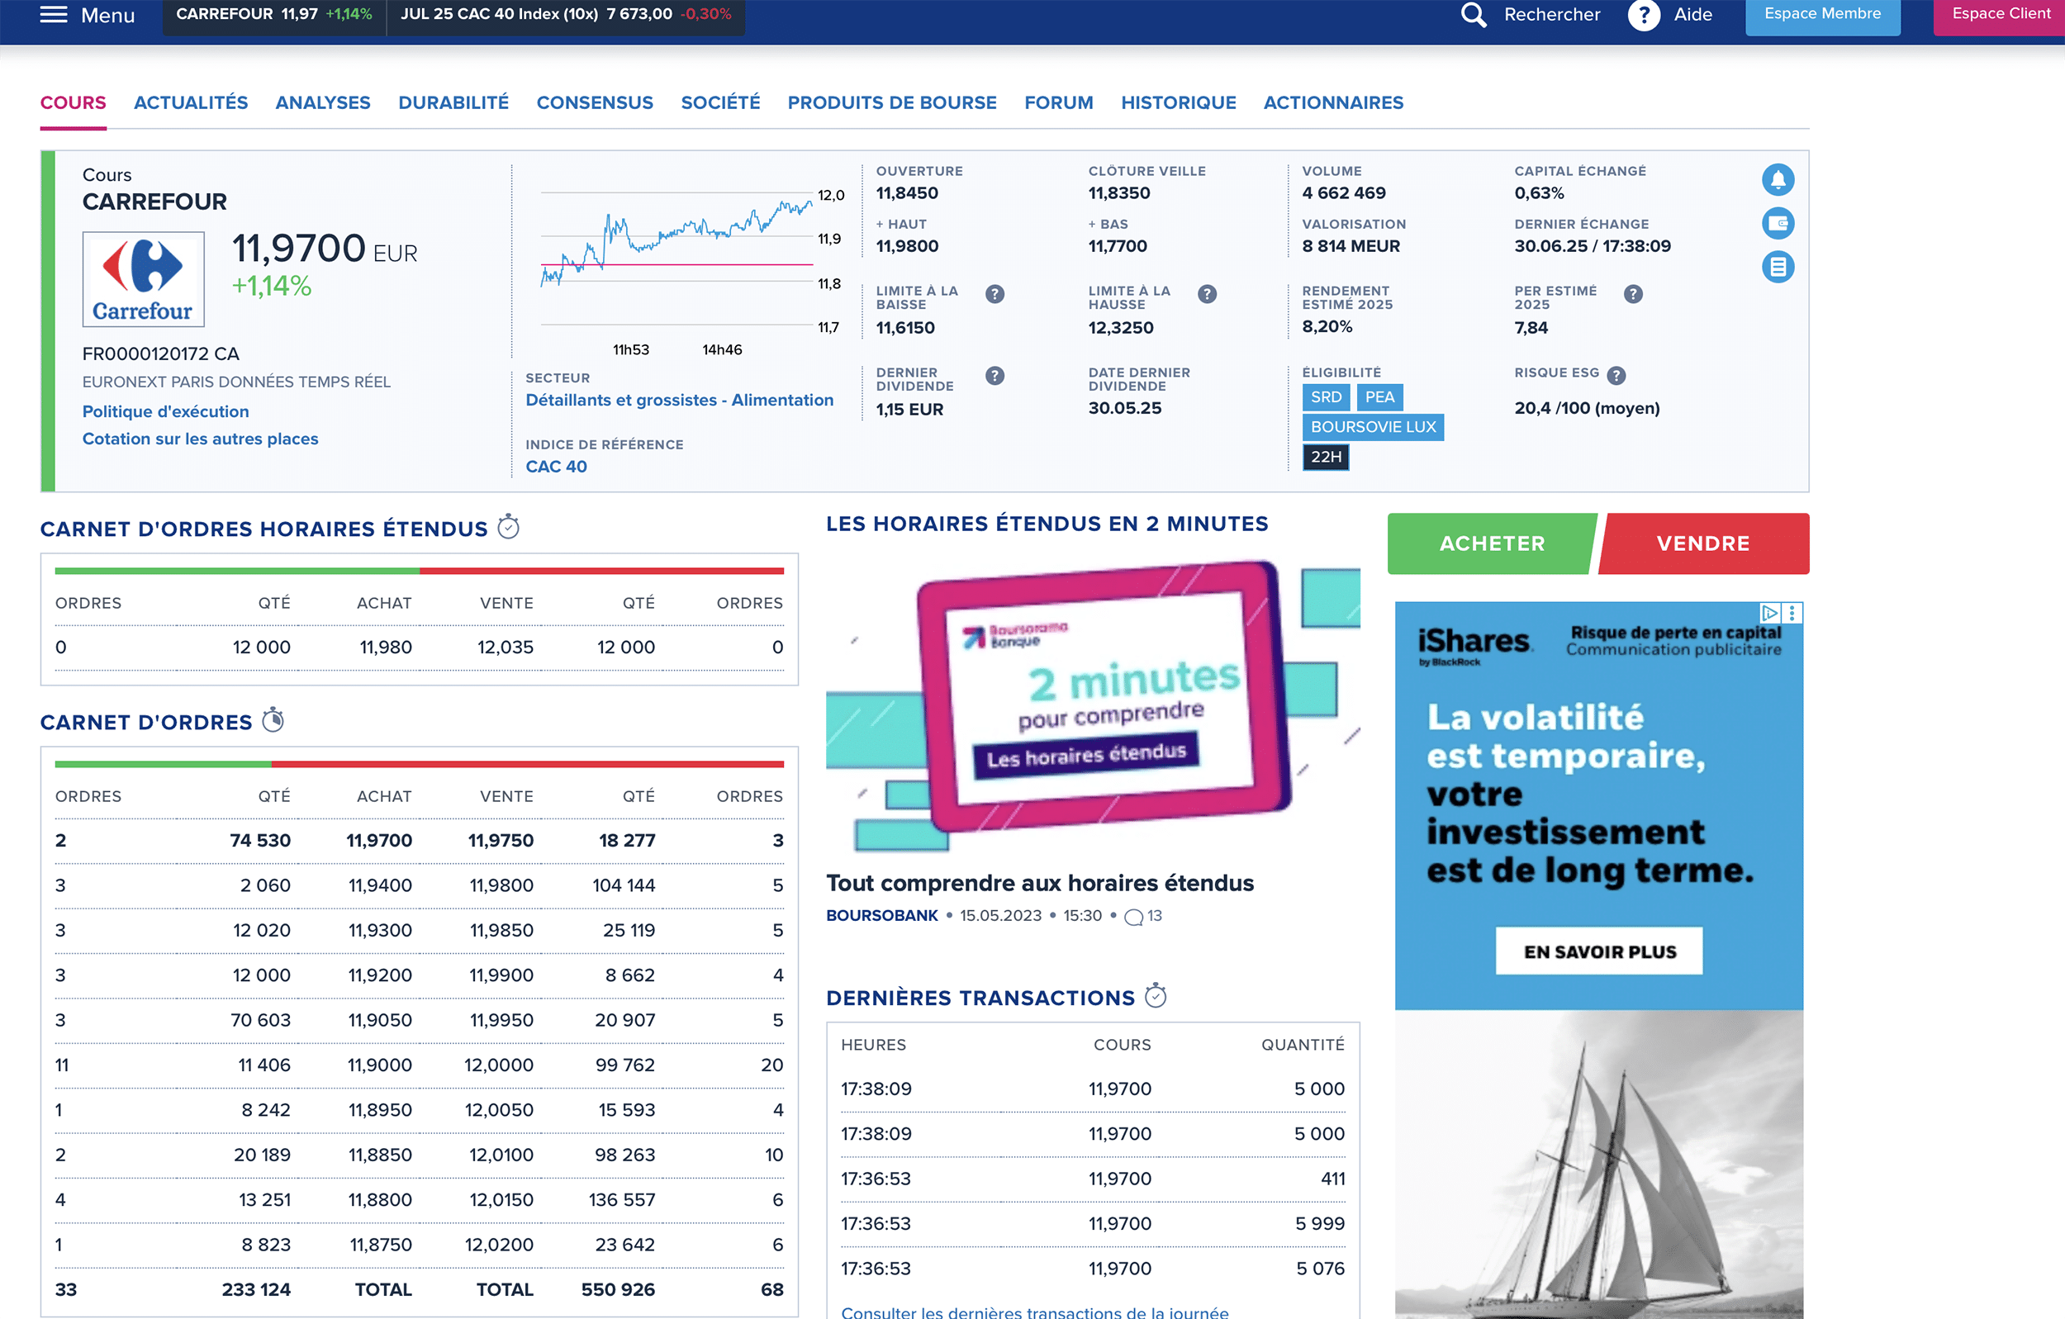2065x1319 pixels.
Task: Click the sailboat image in iShares ad
Action: click(1598, 1164)
